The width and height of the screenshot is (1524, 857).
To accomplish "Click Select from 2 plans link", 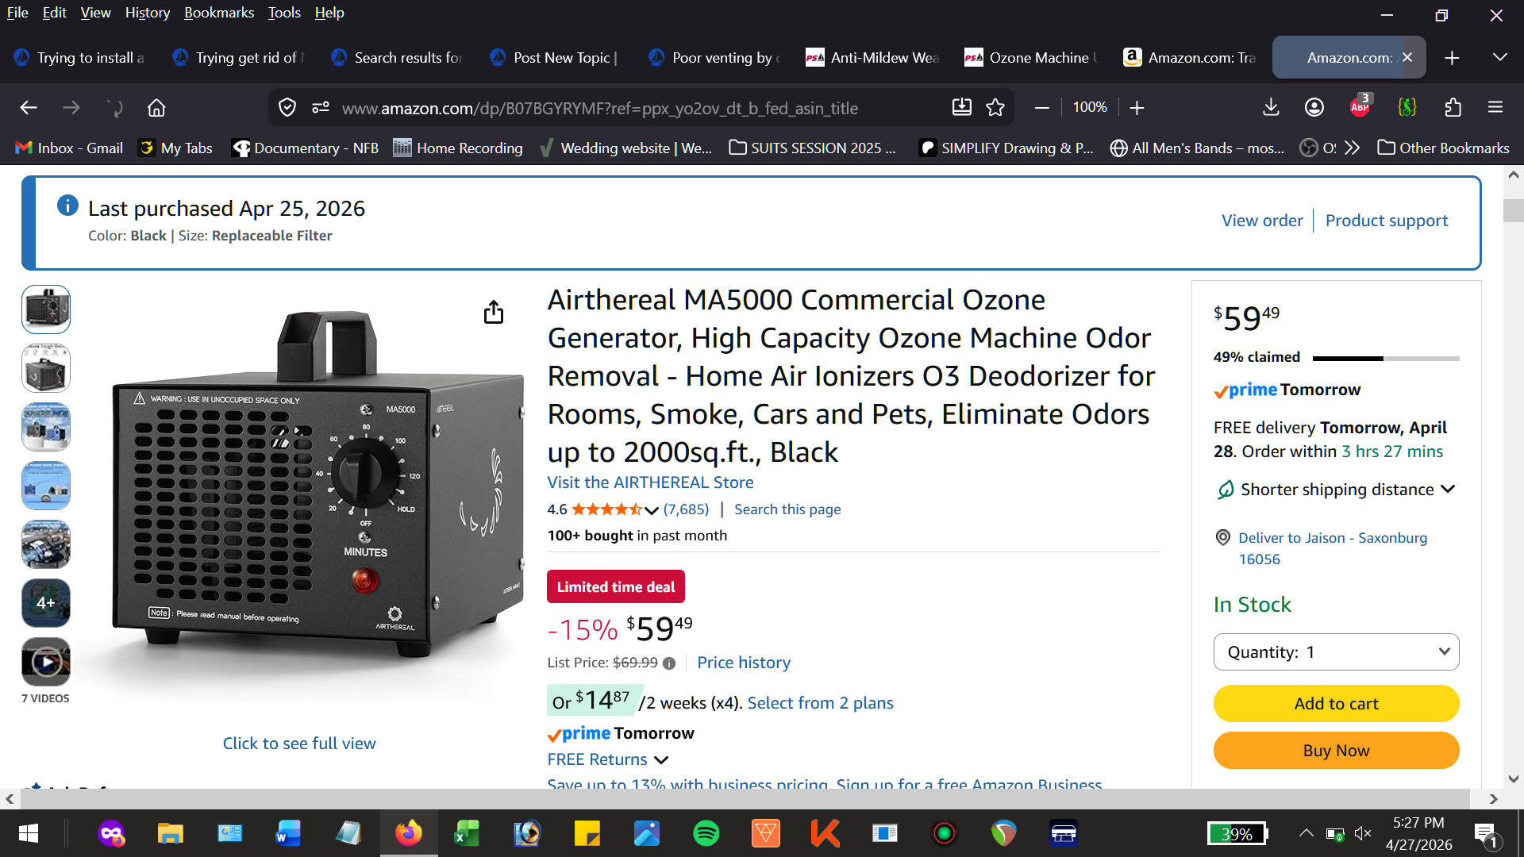I will [x=820, y=703].
